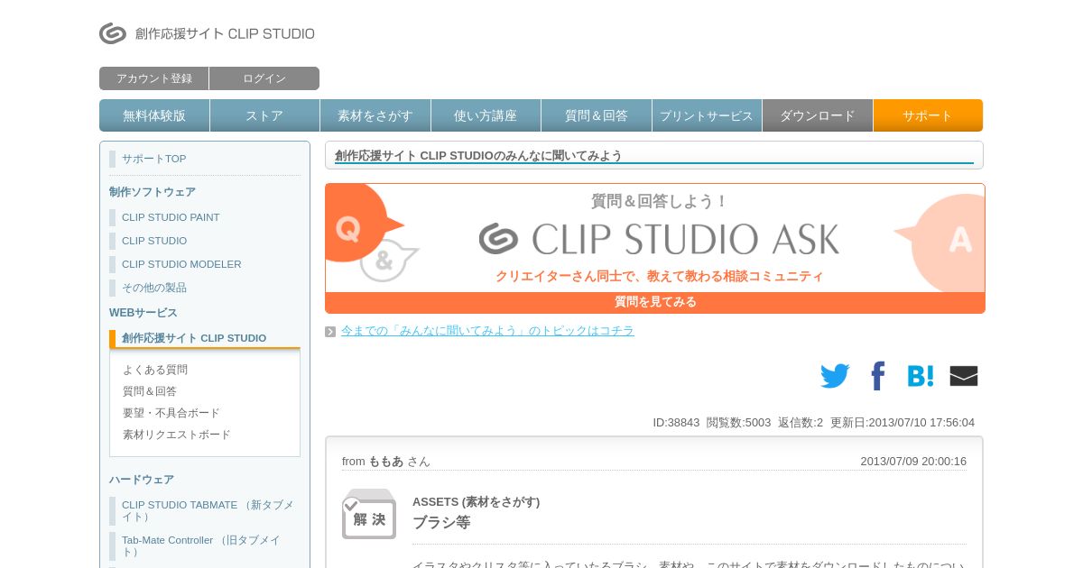
Task: Click the post title ブラシ等
Action: (441, 522)
